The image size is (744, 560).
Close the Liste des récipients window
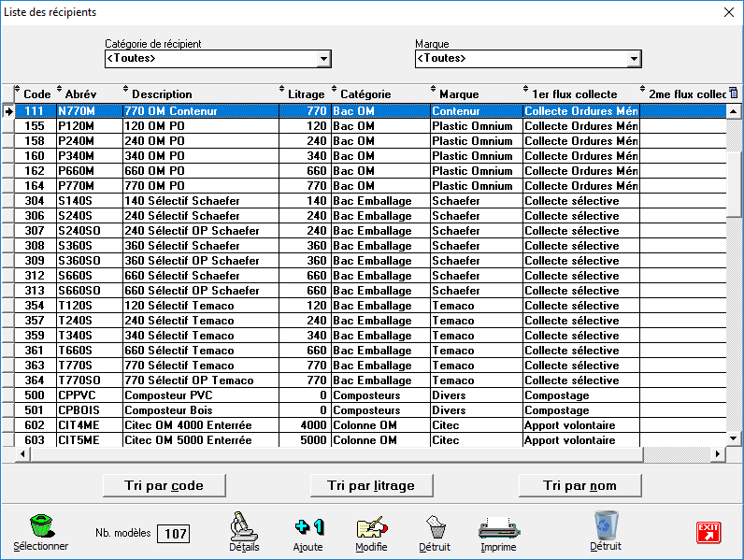click(x=729, y=12)
